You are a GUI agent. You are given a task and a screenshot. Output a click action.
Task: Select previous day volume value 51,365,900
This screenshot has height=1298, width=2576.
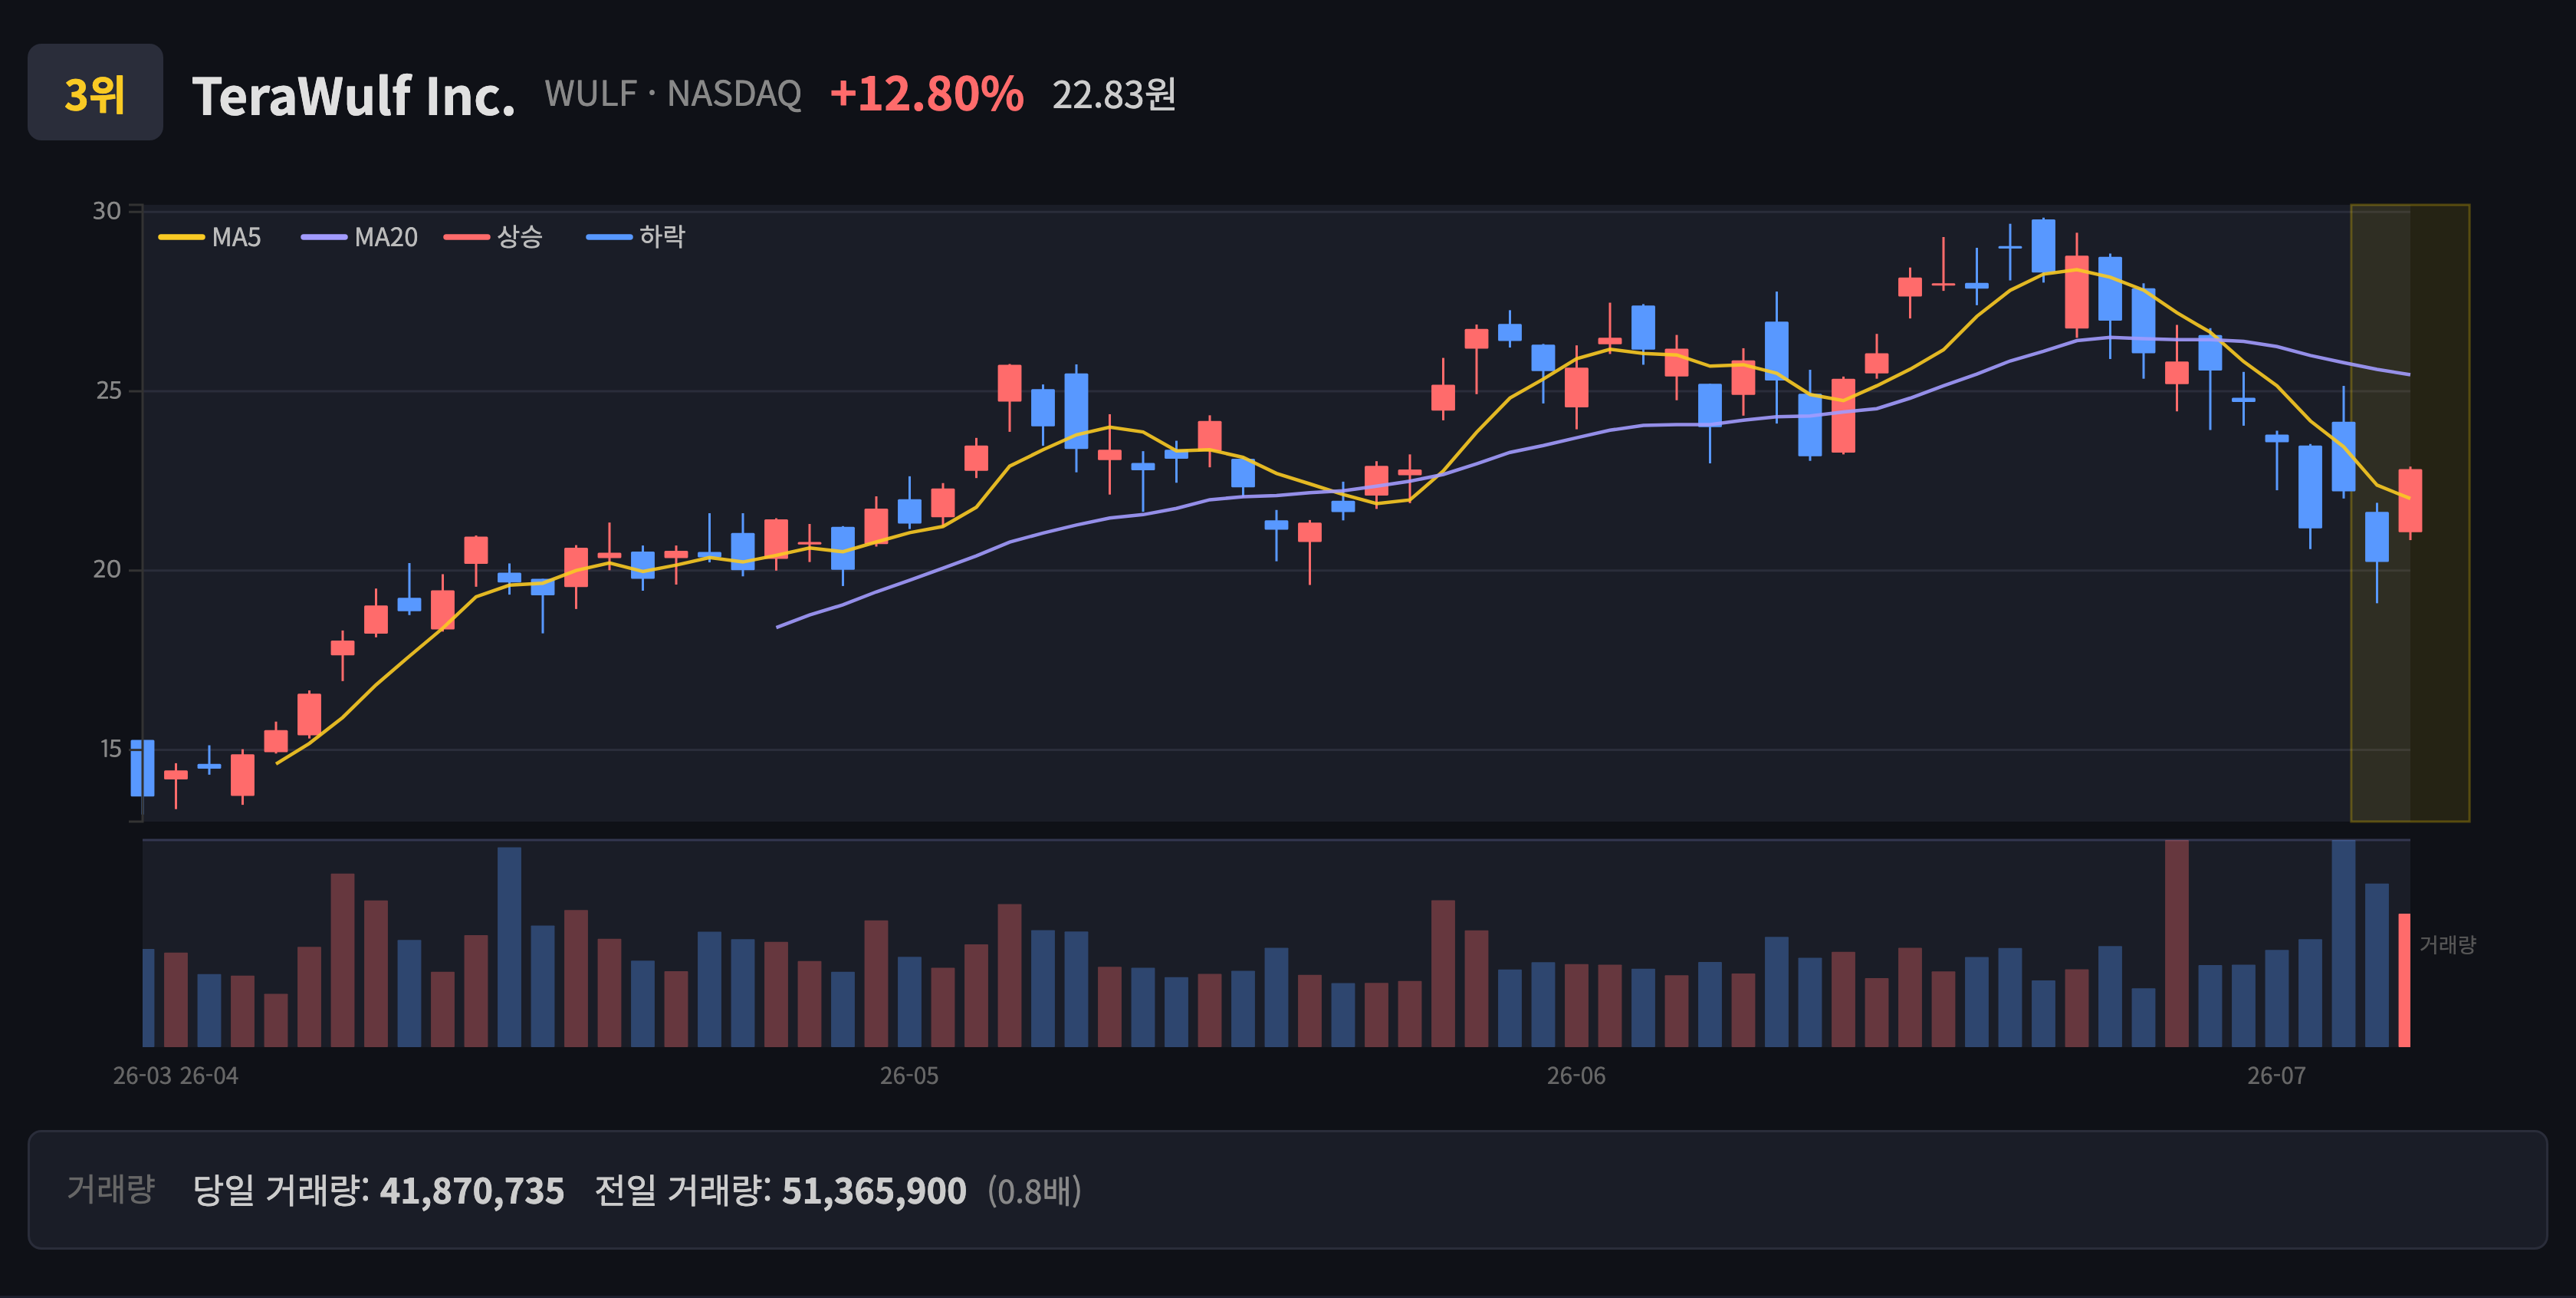tap(874, 1191)
